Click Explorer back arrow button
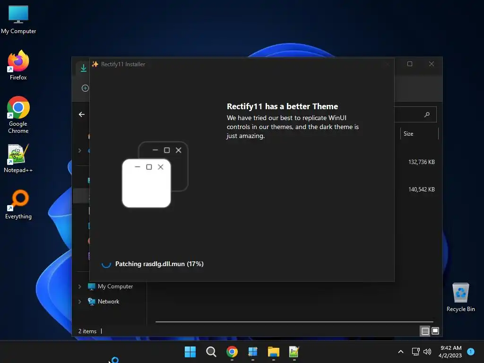 [81, 114]
